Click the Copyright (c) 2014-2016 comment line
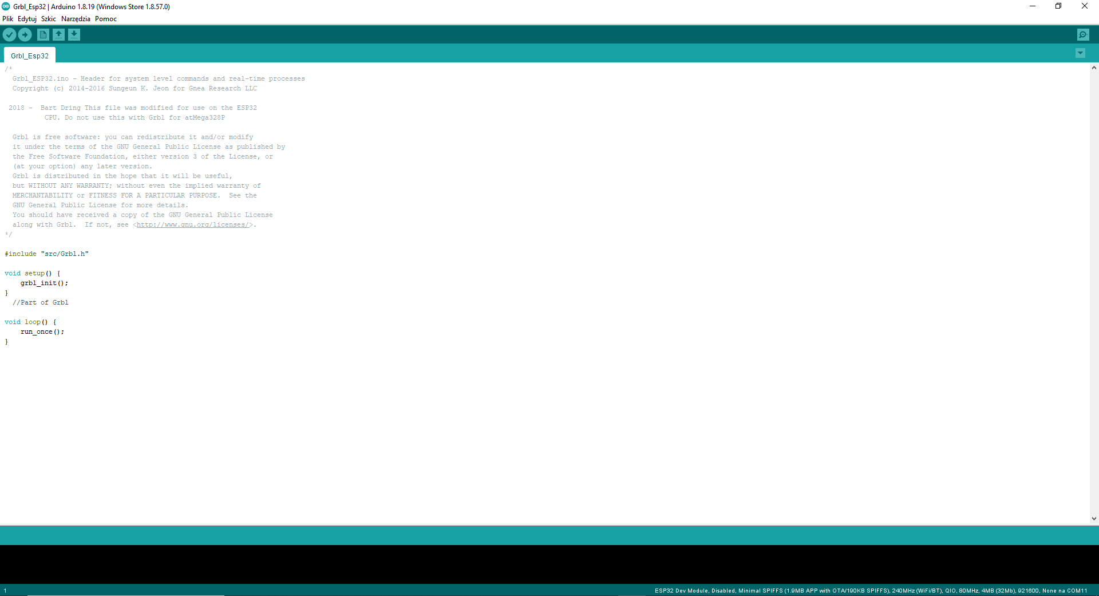 (x=135, y=89)
